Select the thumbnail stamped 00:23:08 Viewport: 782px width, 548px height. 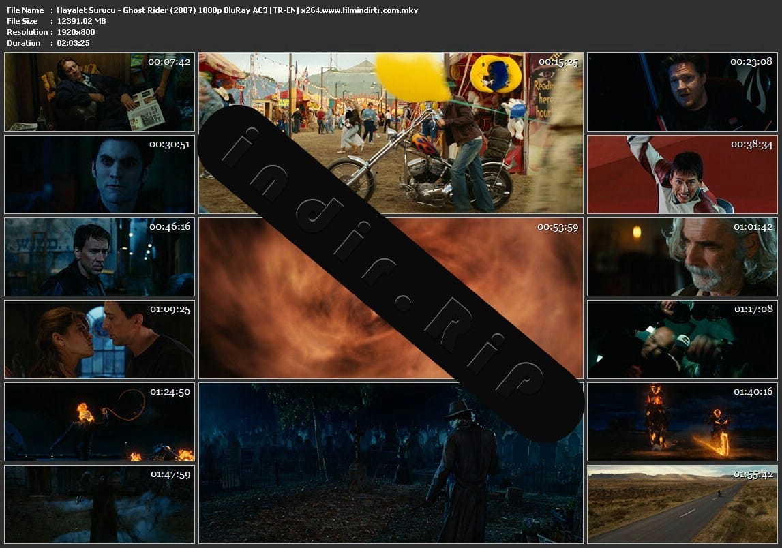point(682,92)
